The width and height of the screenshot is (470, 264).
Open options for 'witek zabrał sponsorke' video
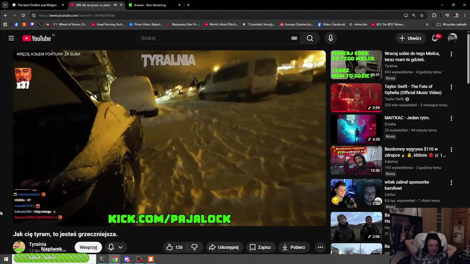tap(451, 183)
